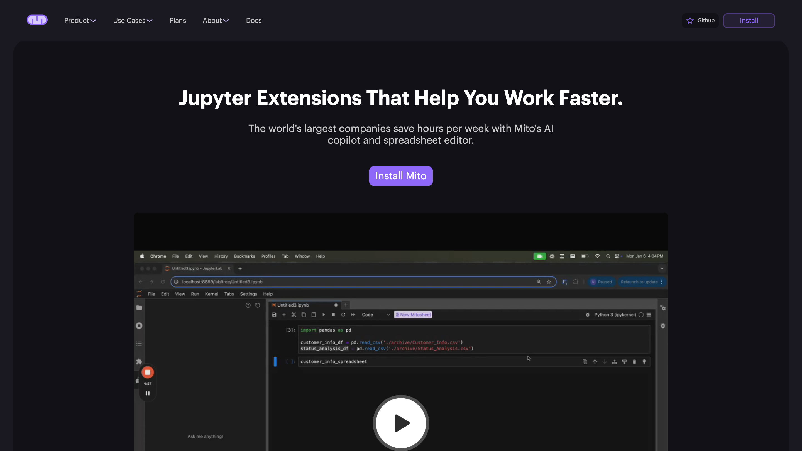802x451 pixels.
Task: Click the kernel status circle indicator
Action: point(641,315)
